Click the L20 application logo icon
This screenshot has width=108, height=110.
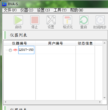click(4, 4)
